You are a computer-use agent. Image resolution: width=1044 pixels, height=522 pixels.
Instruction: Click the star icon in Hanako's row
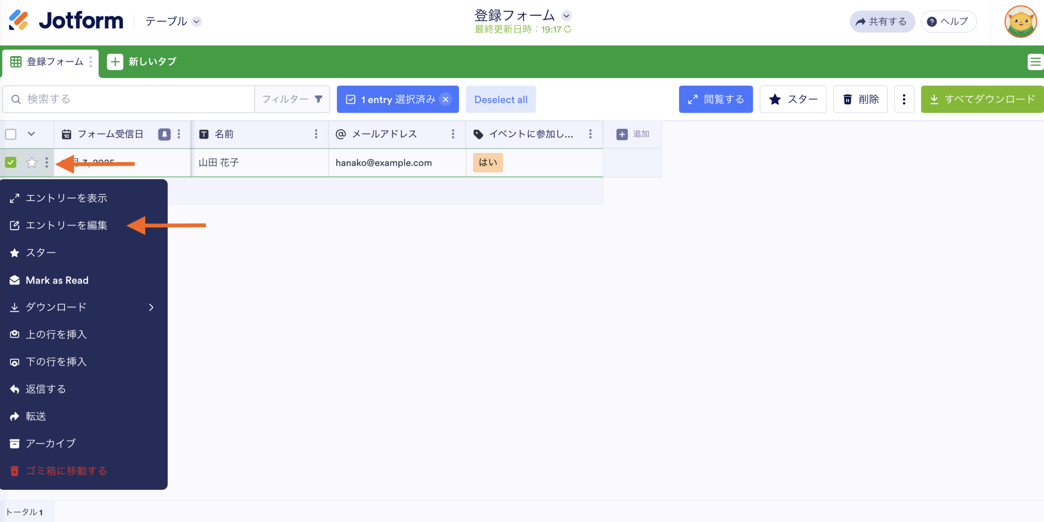point(31,162)
